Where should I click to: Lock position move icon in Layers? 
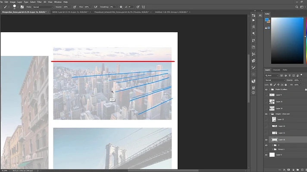coord(278,85)
